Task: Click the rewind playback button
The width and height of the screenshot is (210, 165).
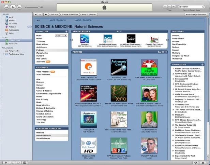Action: (x=6, y=7)
